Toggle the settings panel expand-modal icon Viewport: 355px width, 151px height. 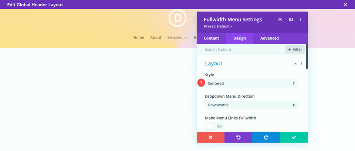[x=280, y=20]
